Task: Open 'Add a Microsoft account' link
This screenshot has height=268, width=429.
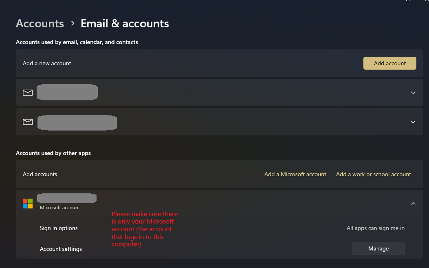Action: 295,174
